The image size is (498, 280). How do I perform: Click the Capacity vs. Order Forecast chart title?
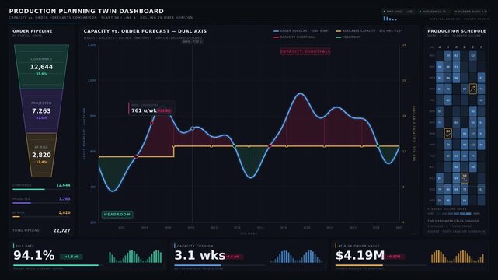tap(145, 31)
